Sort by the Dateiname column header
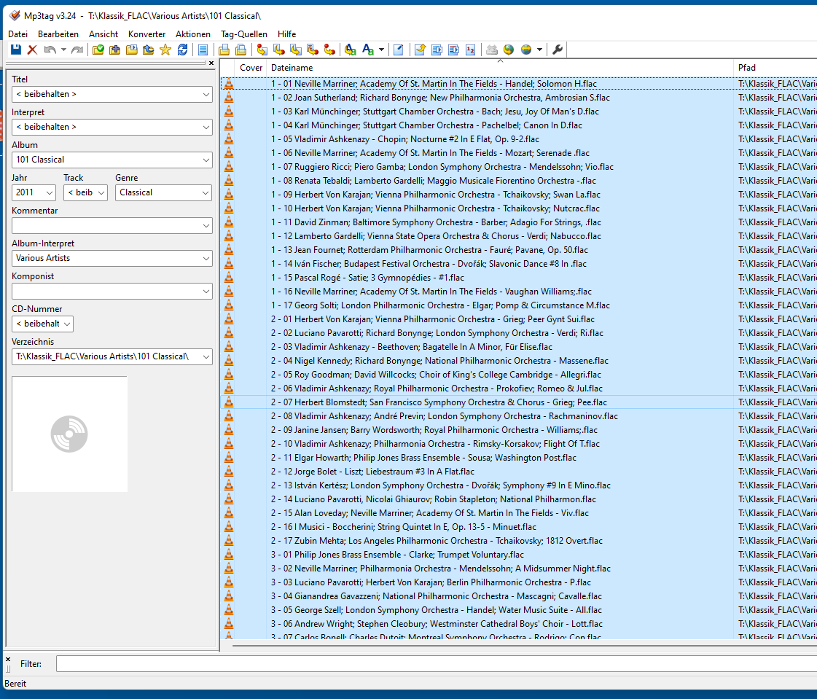Viewport: 817px width, 699px height. [292, 68]
